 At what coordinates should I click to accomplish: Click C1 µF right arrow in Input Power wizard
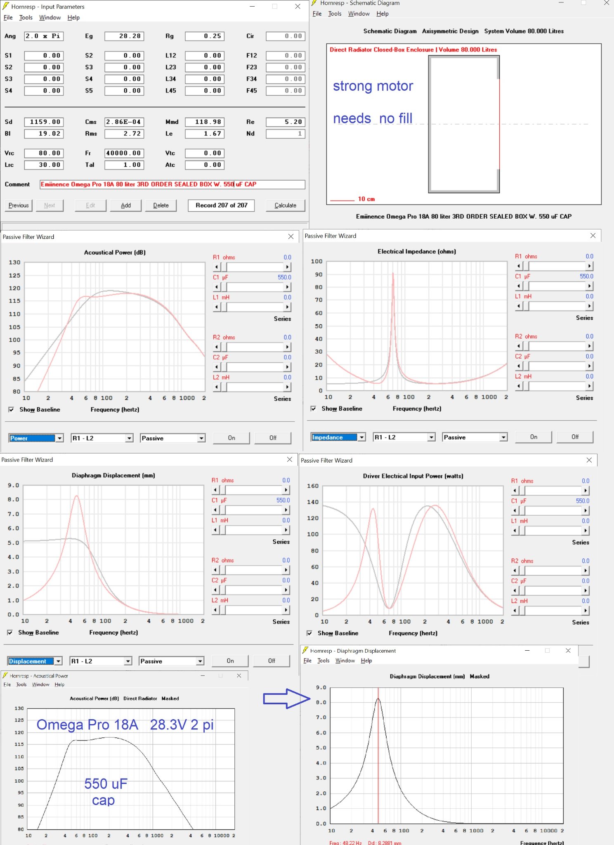click(585, 511)
